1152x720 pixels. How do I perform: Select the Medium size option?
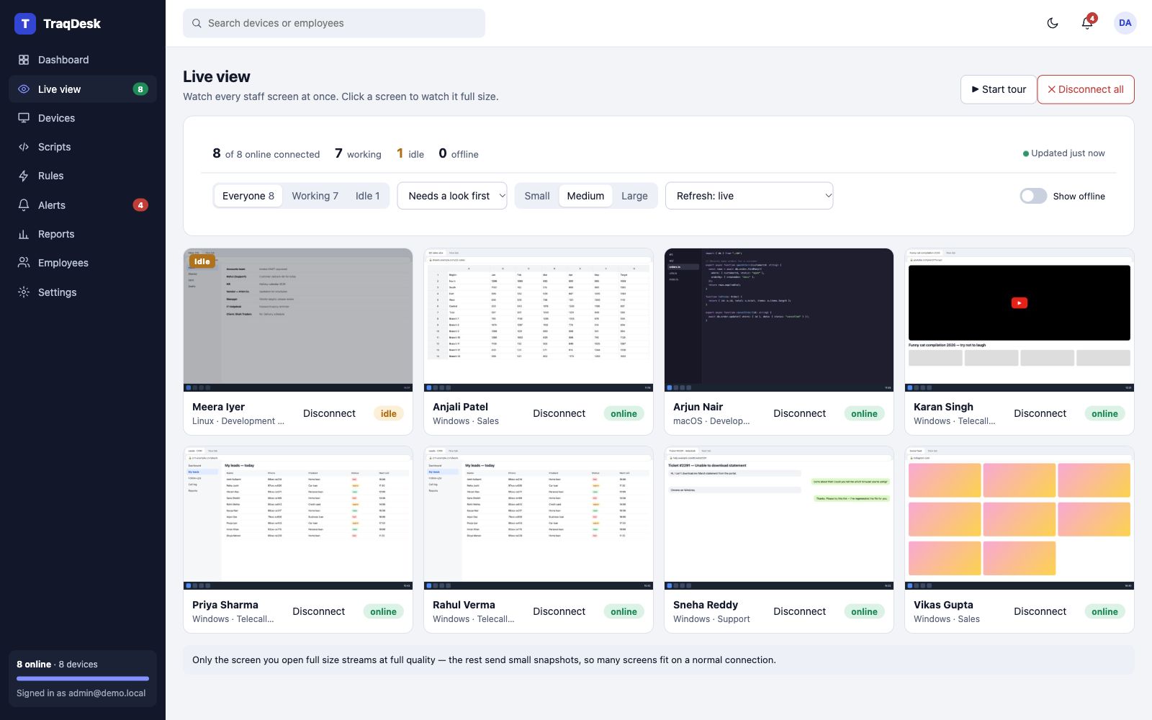(585, 196)
